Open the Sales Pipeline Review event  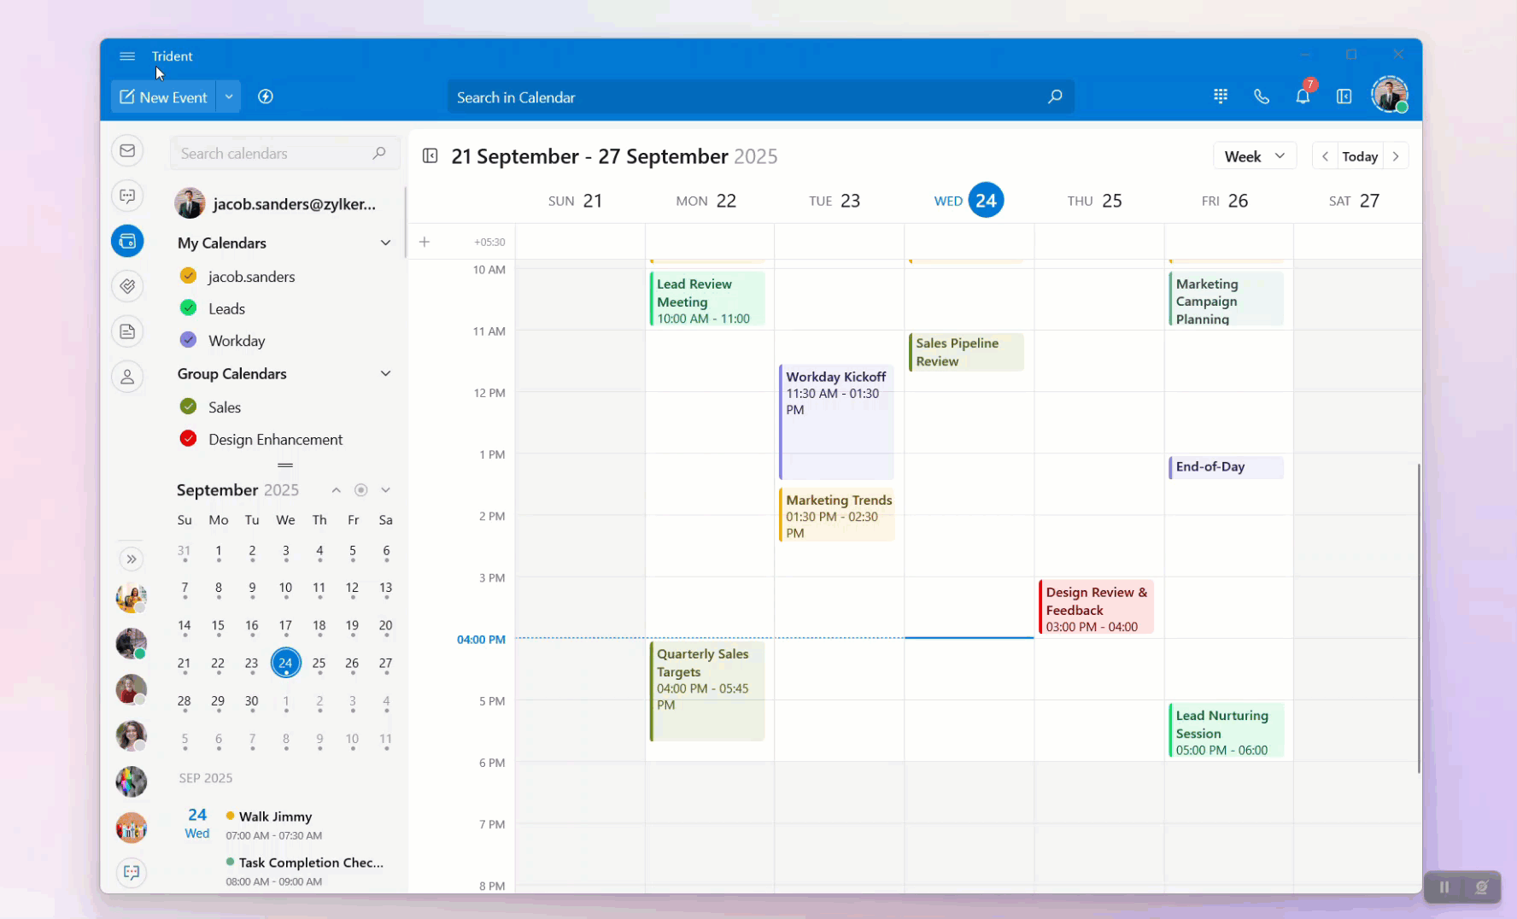[x=966, y=352]
